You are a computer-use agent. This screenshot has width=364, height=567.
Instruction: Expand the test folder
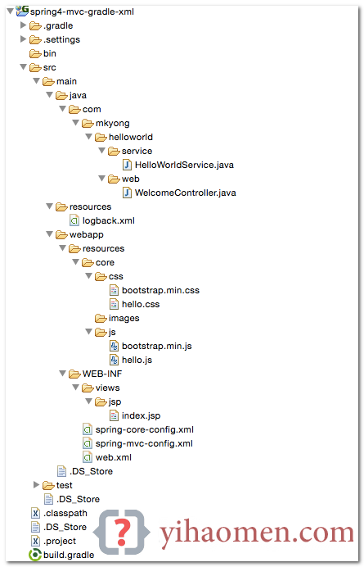click(36, 484)
